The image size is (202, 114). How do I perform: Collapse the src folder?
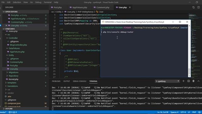pyautogui.click(x=6, y=35)
